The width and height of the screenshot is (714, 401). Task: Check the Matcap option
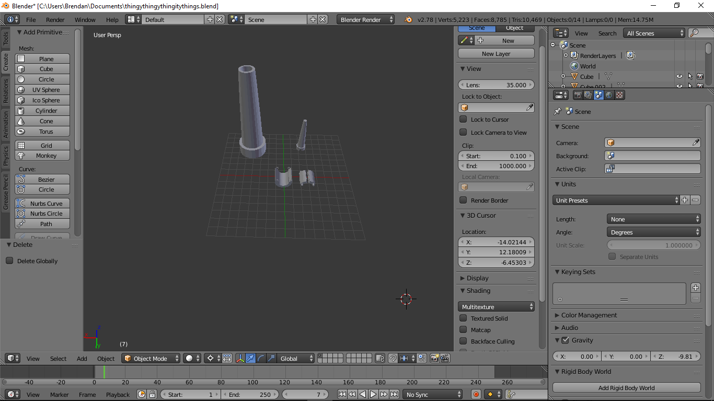[x=463, y=329]
